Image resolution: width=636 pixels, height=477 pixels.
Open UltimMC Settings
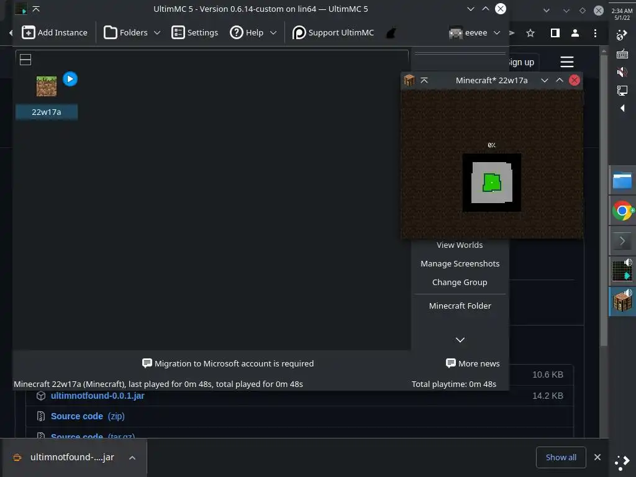[x=194, y=32]
